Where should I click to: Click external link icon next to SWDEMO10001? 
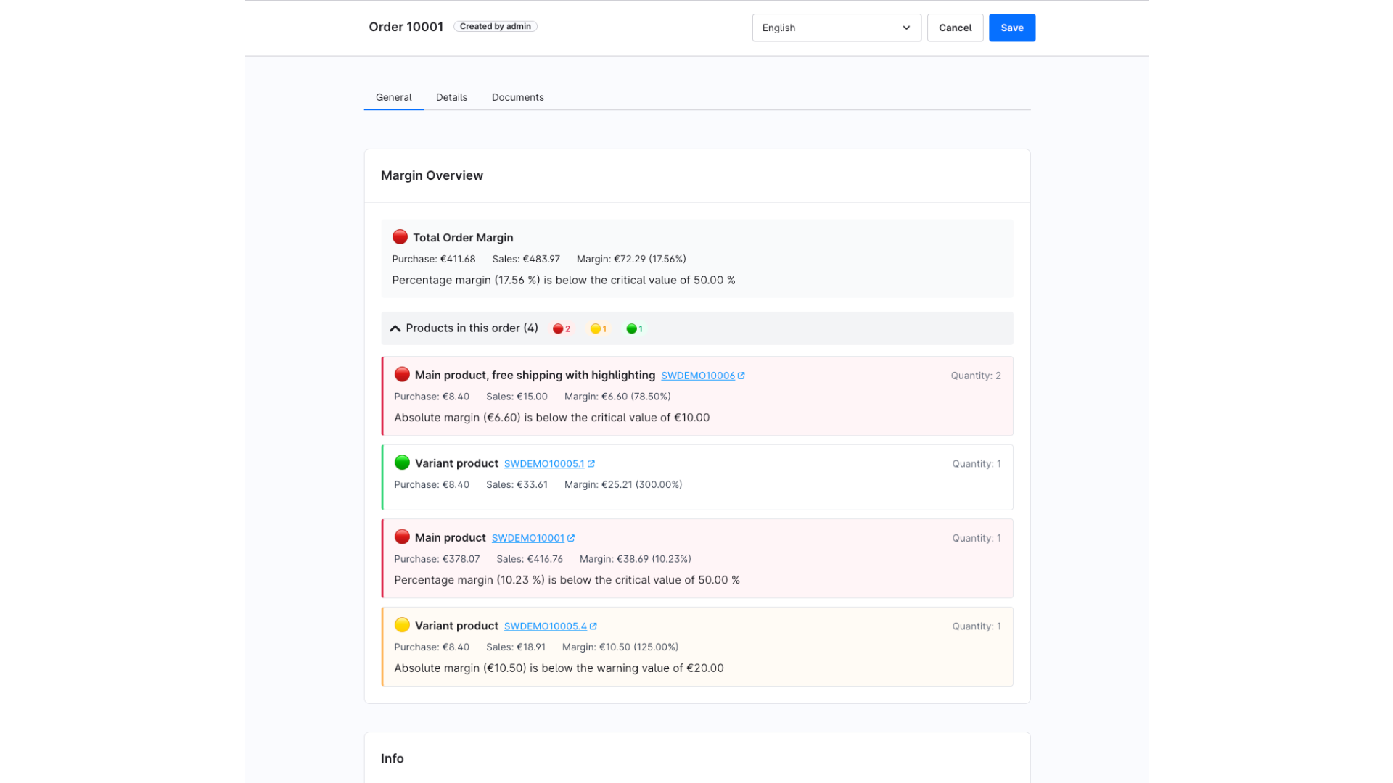point(571,538)
